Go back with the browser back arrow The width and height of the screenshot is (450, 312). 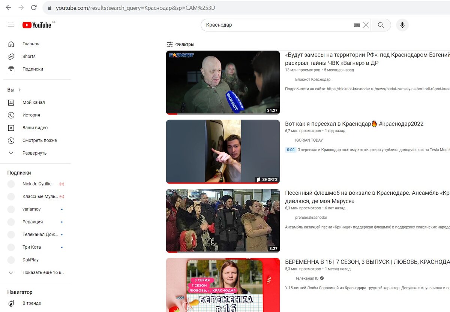(8, 7)
